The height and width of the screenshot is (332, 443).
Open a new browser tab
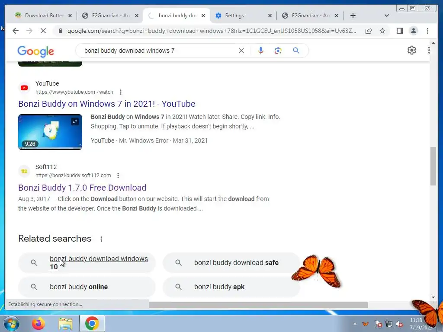coord(353,16)
